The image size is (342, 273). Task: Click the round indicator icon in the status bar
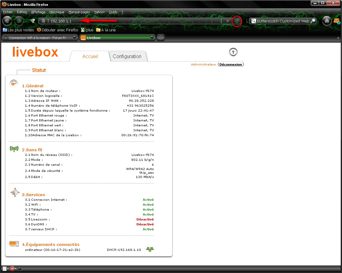[x=19, y=269]
